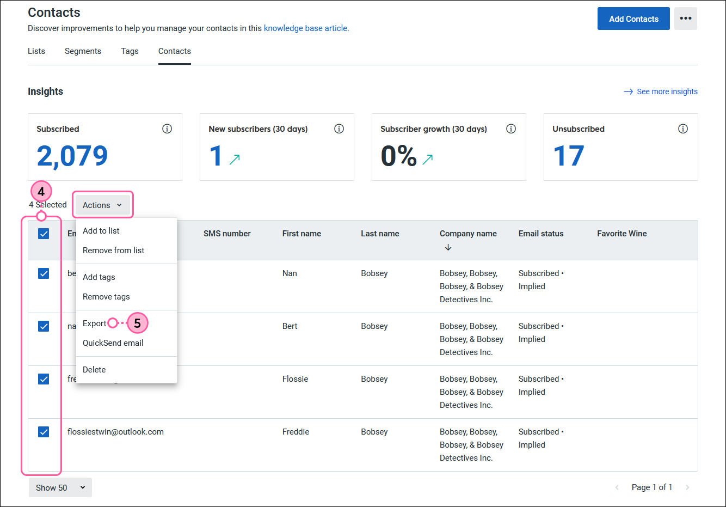
Task: Switch to the Tags tab
Action: [130, 51]
